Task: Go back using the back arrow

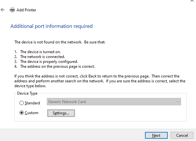Action: coord(3,10)
